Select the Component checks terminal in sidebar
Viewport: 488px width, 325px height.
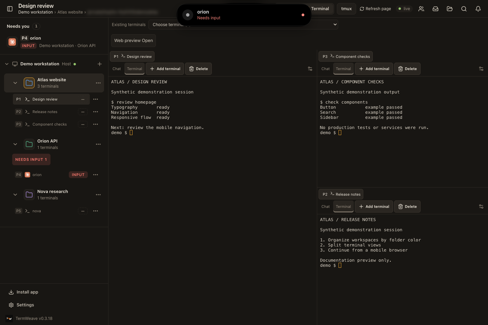pos(49,124)
